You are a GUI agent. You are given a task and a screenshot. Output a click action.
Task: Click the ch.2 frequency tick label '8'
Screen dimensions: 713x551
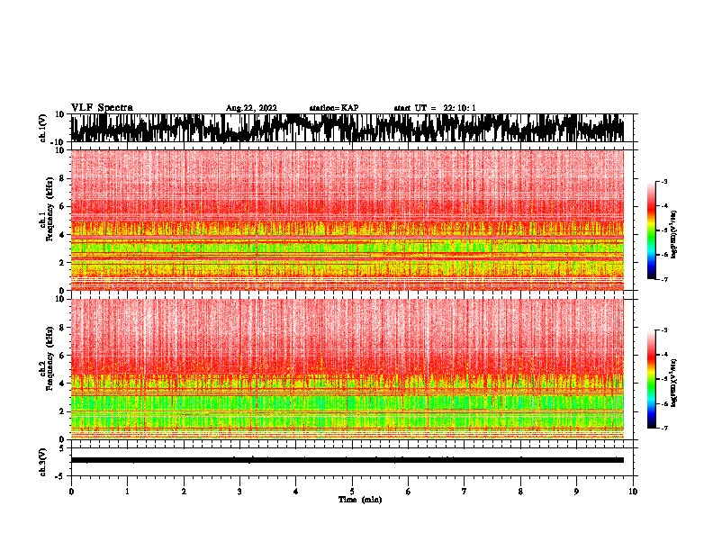63,328
